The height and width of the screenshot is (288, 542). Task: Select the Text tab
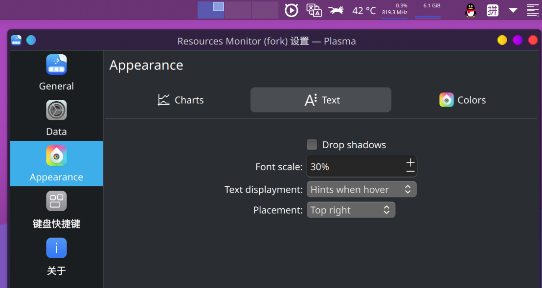coord(321,100)
